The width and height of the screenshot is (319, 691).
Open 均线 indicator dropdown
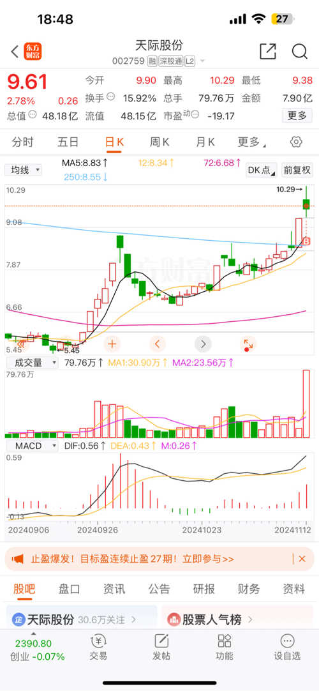coord(24,170)
